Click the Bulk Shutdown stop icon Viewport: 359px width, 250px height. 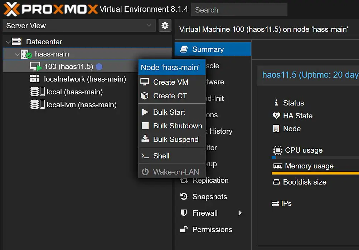click(x=145, y=126)
